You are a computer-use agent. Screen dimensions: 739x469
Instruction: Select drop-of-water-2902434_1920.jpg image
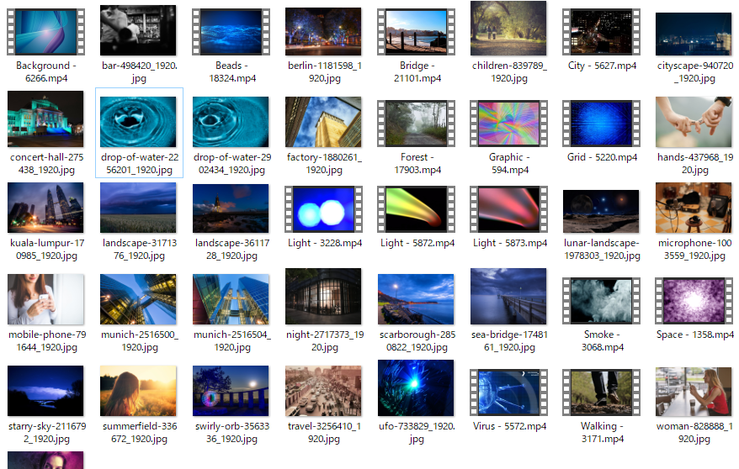pos(231,122)
